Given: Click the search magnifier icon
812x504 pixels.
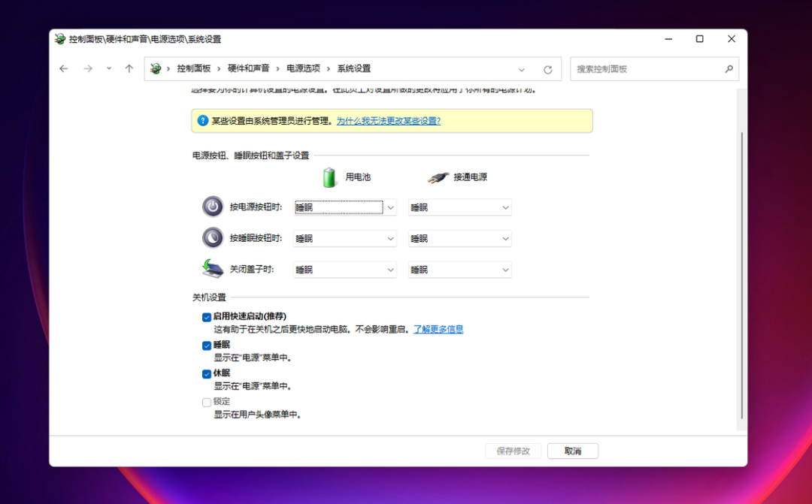Looking at the screenshot, I should pyautogui.click(x=729, y=69).
